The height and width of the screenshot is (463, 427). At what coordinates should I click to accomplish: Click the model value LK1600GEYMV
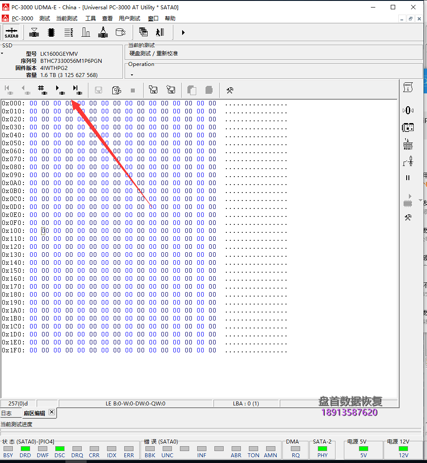(x=59, y=54)
